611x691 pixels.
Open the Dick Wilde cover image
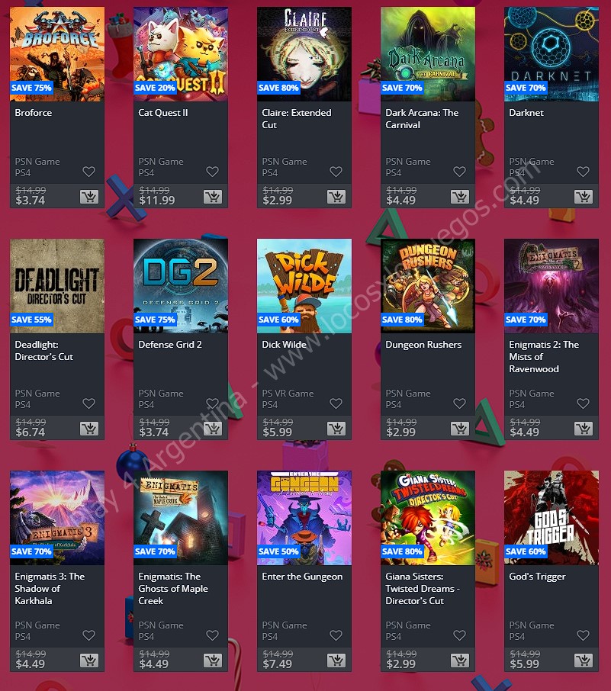pyautogui.click(x=304, y=286)
